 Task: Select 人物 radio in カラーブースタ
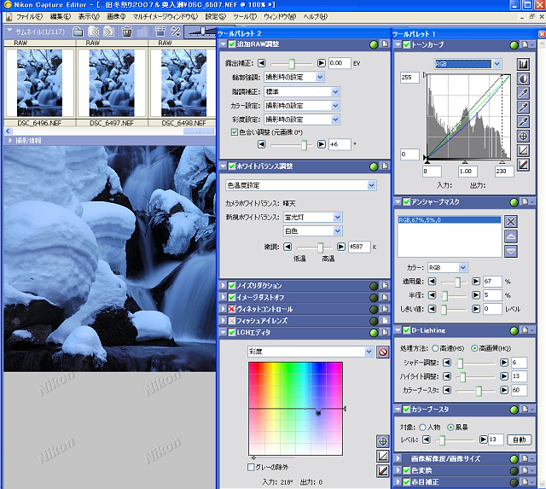(422, 427)
